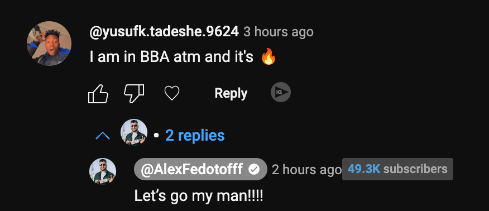This screenshot has height=211, width=489.
Task: Open yusufk.tadeshe.9624's profile picture
Action: 49,44
